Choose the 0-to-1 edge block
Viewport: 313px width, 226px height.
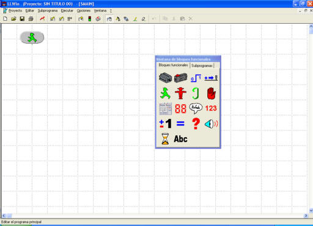196,78
